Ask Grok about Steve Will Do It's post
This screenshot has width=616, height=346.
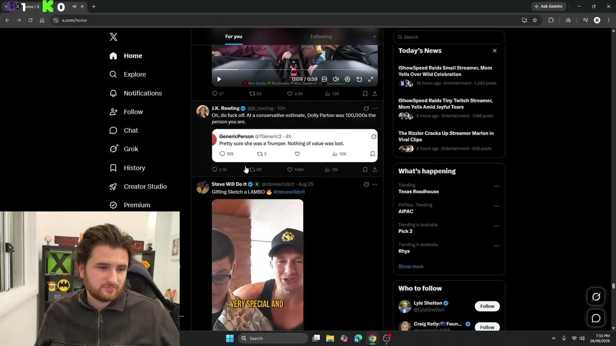point(366,184)
